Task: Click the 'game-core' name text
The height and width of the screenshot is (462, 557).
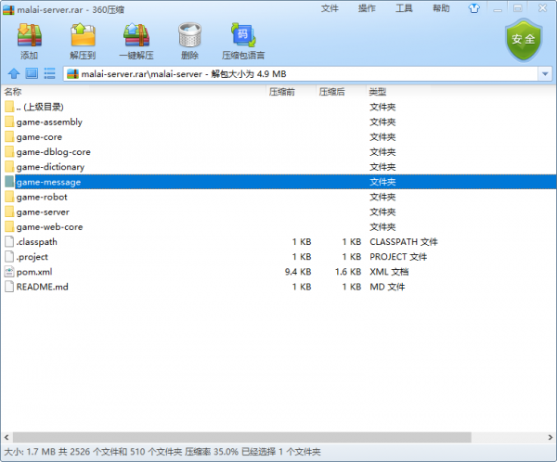Action: click(39, 137)
